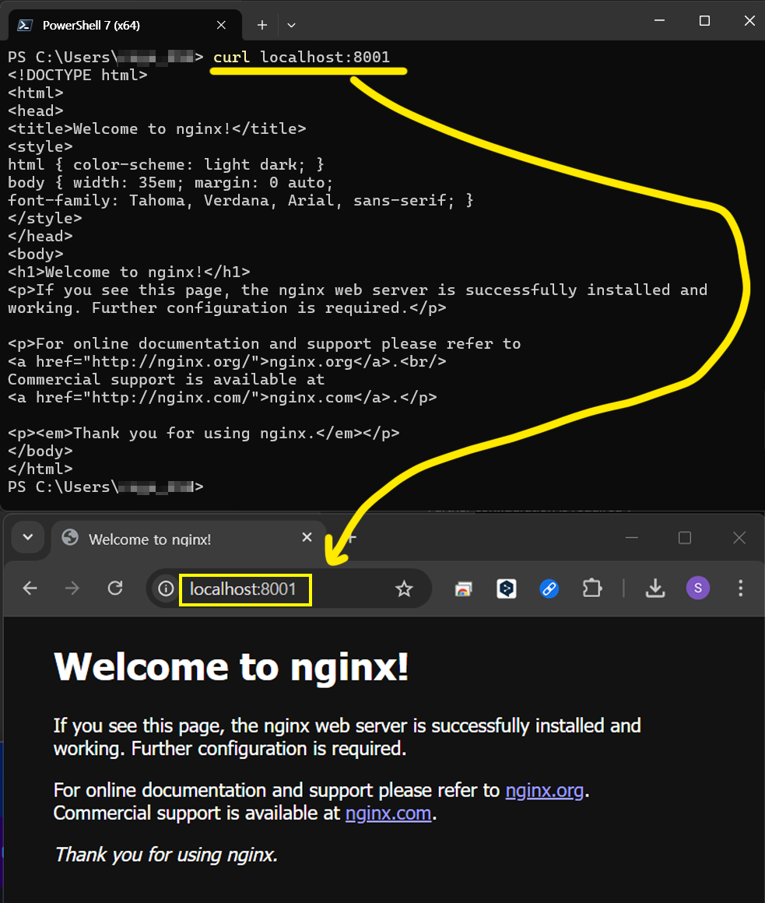The image size is (765, 903).
Task: Click '<p><em>Thank you for using nginx.' line
Action: 203,433
